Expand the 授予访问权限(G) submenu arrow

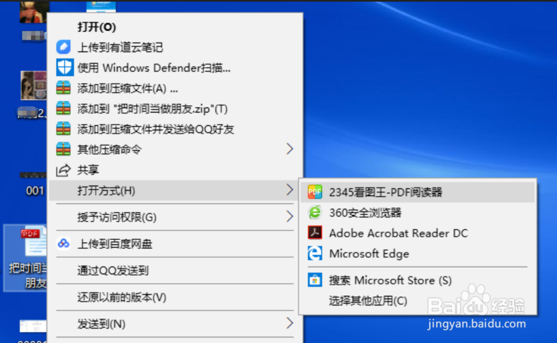290,216
